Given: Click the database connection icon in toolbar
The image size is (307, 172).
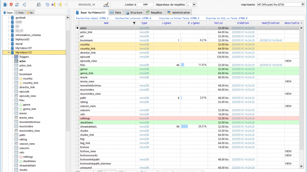Looking at the screenshot, I should click(x=5, y=5).
